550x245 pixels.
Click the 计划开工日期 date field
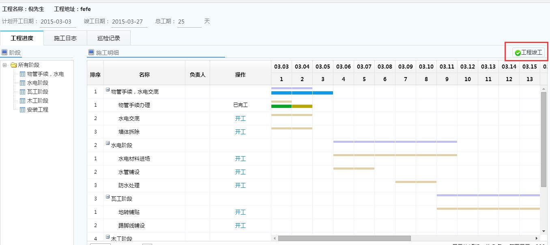coord(58,21)
